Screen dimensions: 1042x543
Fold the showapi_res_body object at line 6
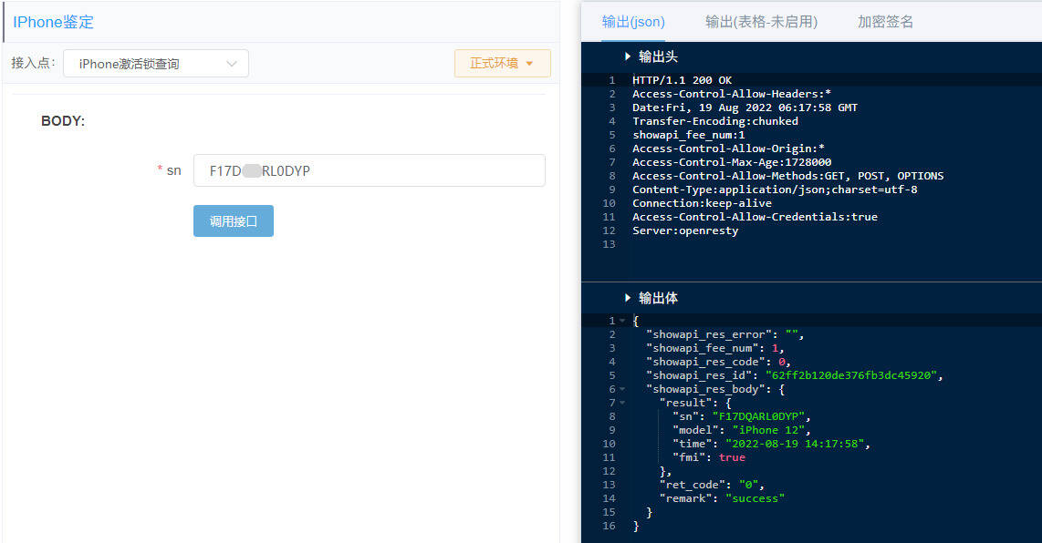(622, 389)
